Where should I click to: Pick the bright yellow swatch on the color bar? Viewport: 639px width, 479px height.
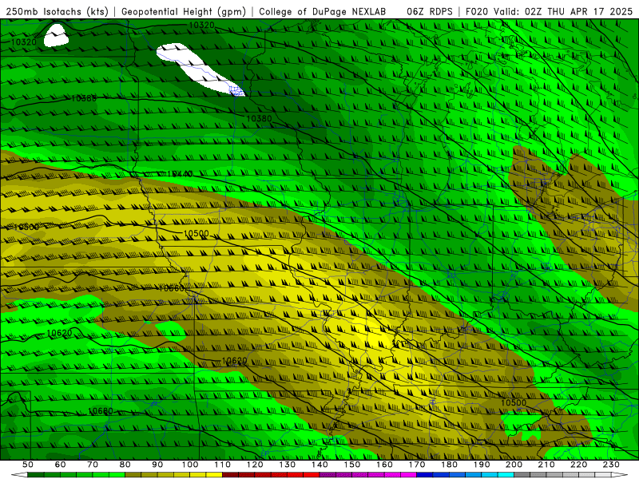click(214, 475)
